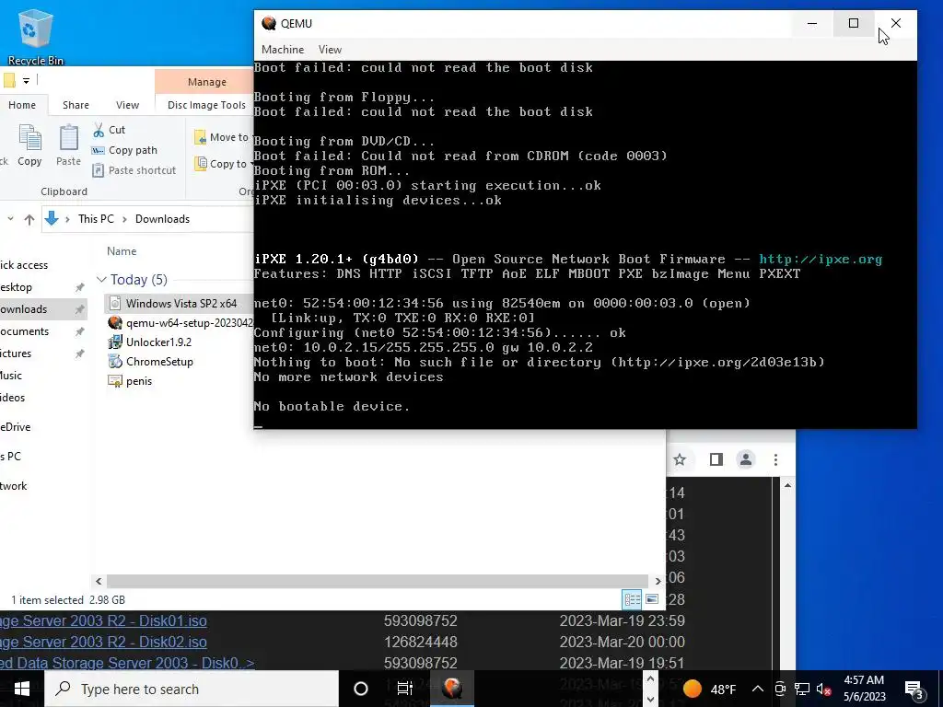
Task: Open the recent locations dropdown arrow
Action: 10,219
